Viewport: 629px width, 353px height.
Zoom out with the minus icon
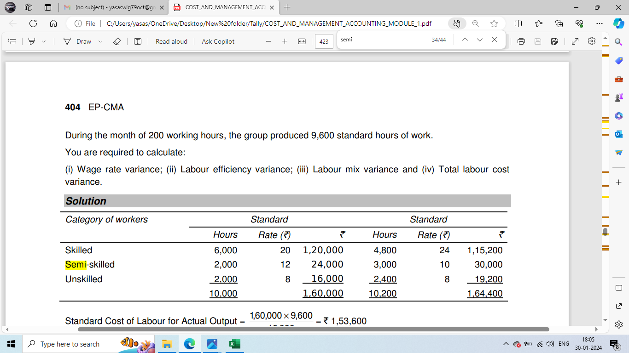[268, 41]
